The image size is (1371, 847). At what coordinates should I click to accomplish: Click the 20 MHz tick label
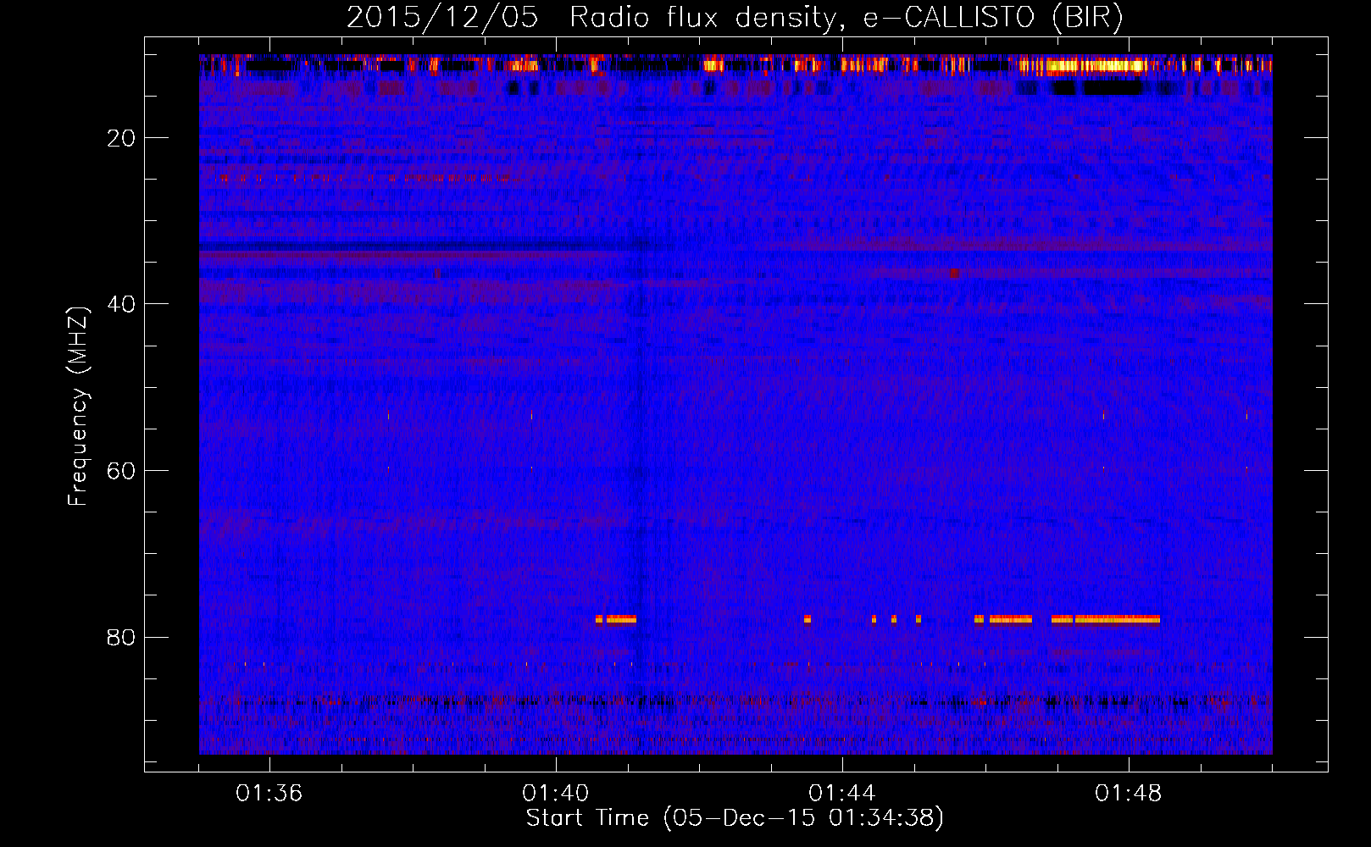pyautogui.click(x=121, y=138)
